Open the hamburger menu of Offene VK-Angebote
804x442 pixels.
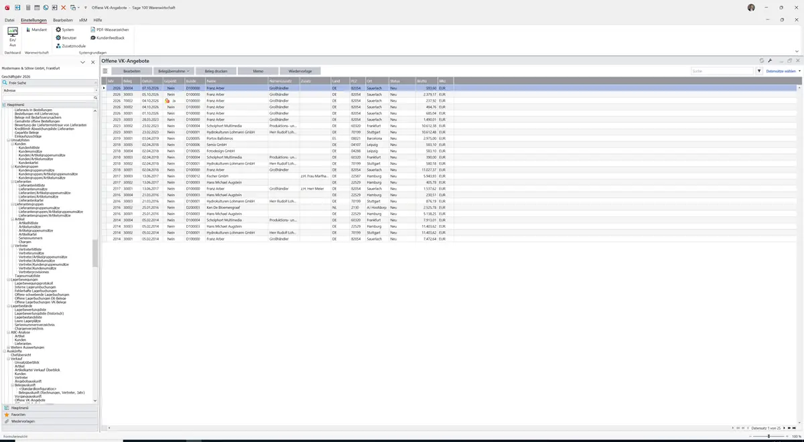[x=105, y=71]
